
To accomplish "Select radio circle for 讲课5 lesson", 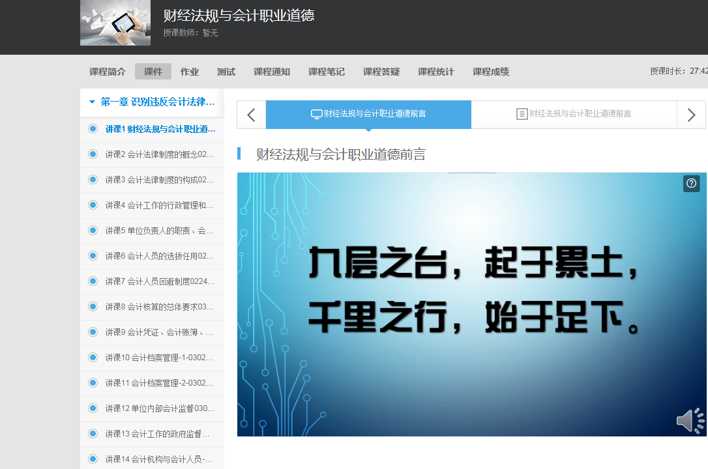I will point(93,231).
